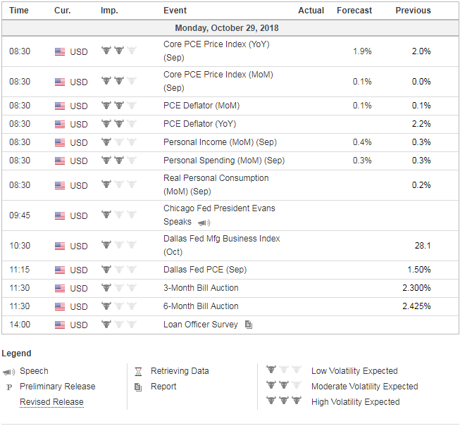Click the Report document icon in the legend
This screenshot has height=426, width=460.
coord(138,387)
